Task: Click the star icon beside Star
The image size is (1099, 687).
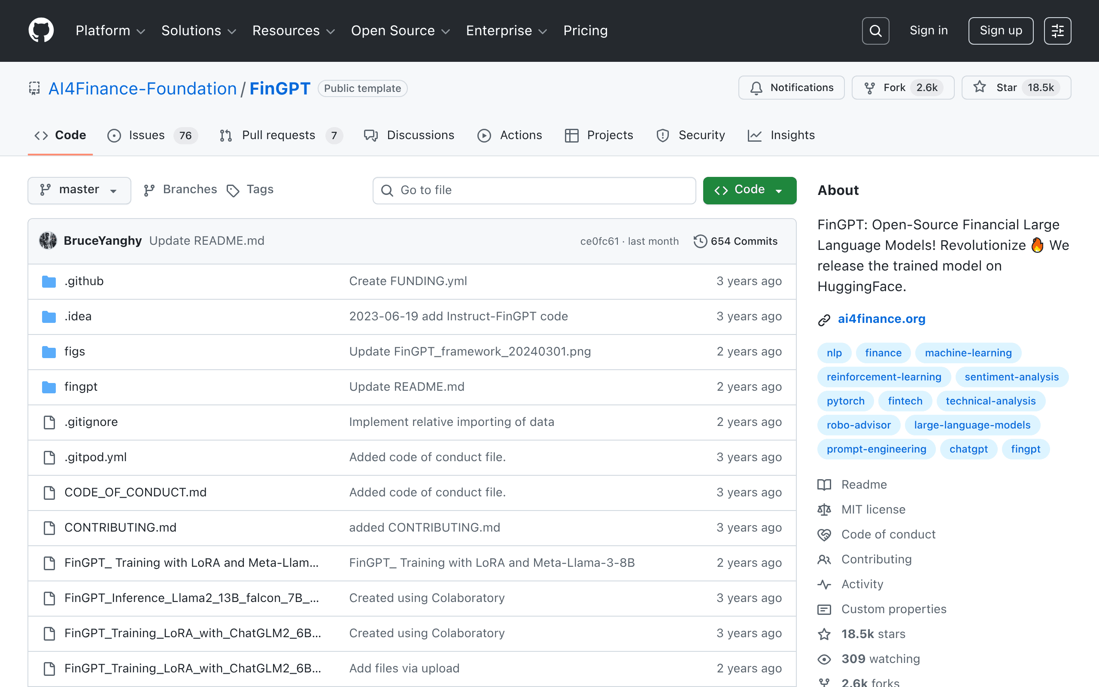Action: point(980,87)
